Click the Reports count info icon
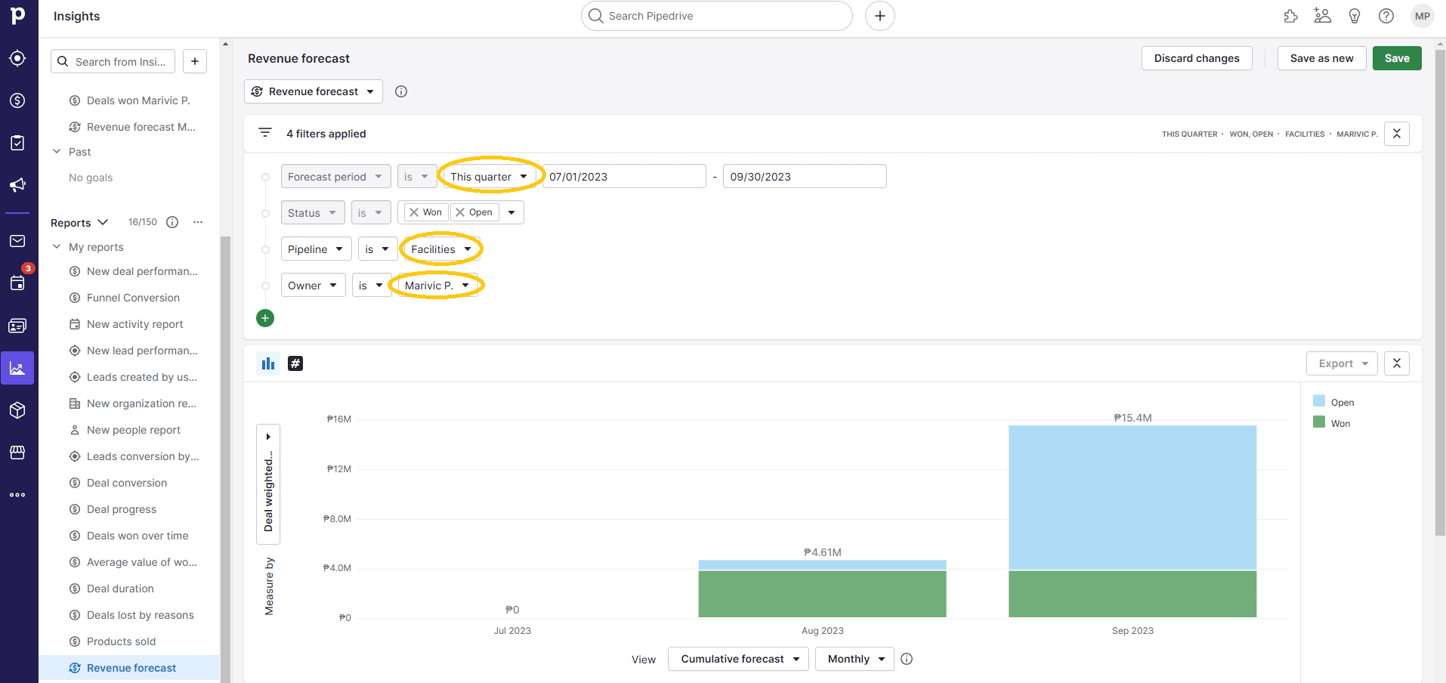The width and height of the screenshot is (1446, 683). [172, 222]
